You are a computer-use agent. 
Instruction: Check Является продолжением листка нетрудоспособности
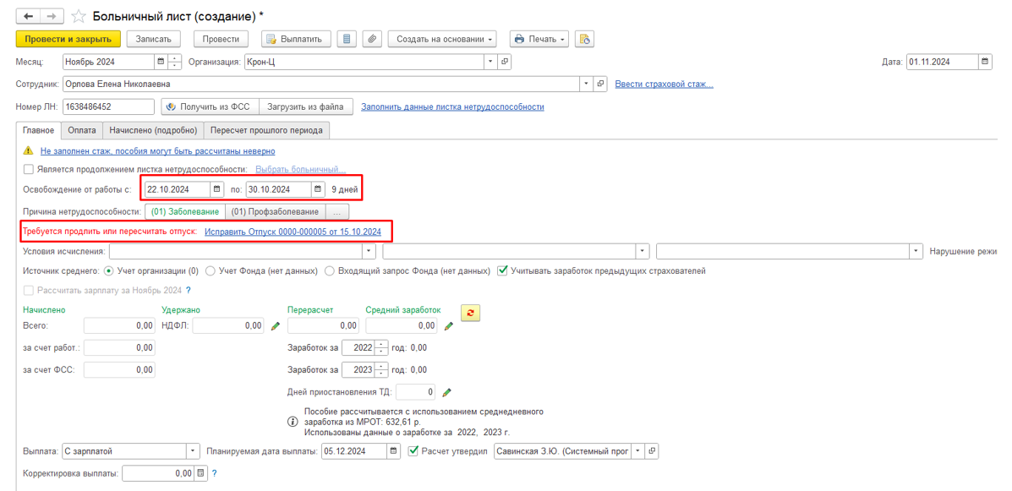tap(28, 169)
